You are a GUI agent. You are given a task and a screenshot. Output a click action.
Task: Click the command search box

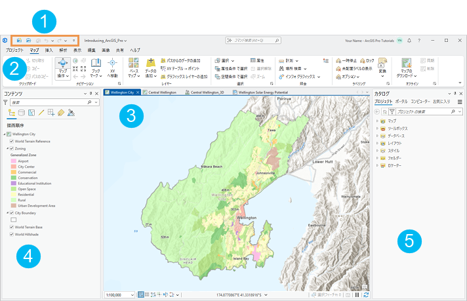253,40
